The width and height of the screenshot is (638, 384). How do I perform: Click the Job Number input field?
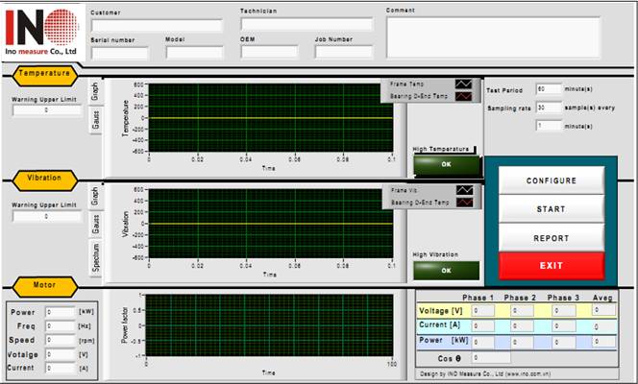(x=343, y=53)
